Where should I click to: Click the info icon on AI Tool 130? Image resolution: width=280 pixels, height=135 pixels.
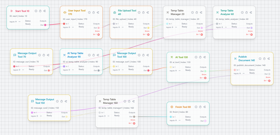click(196, 57)
